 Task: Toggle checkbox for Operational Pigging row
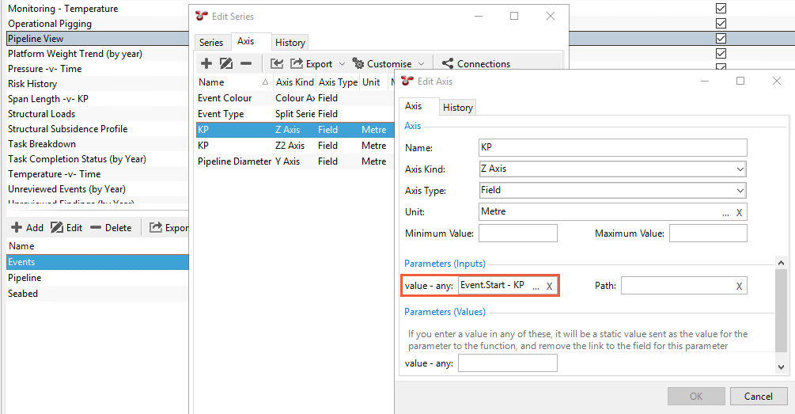(x=721, y=23)
